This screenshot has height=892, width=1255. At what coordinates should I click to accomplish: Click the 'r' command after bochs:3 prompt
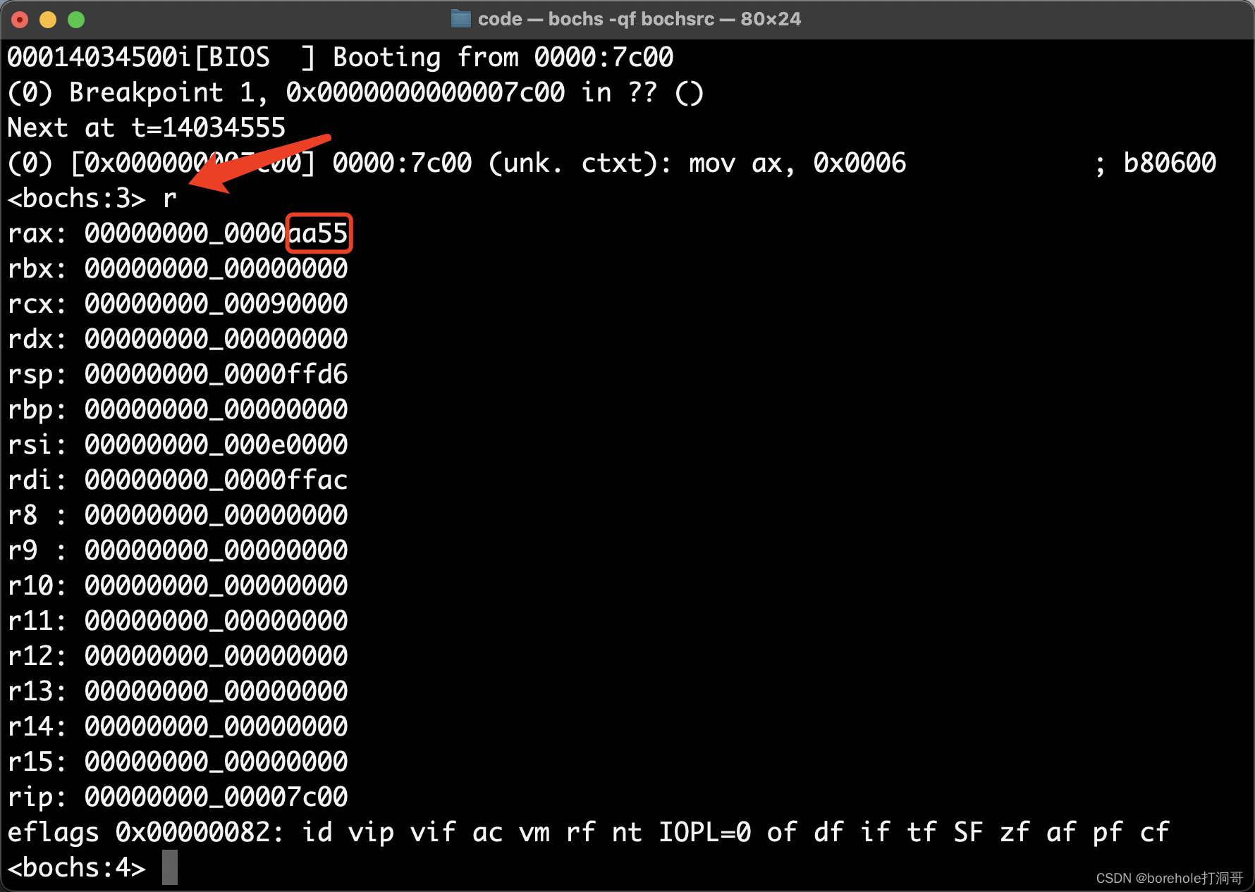[x=170, y=199]
